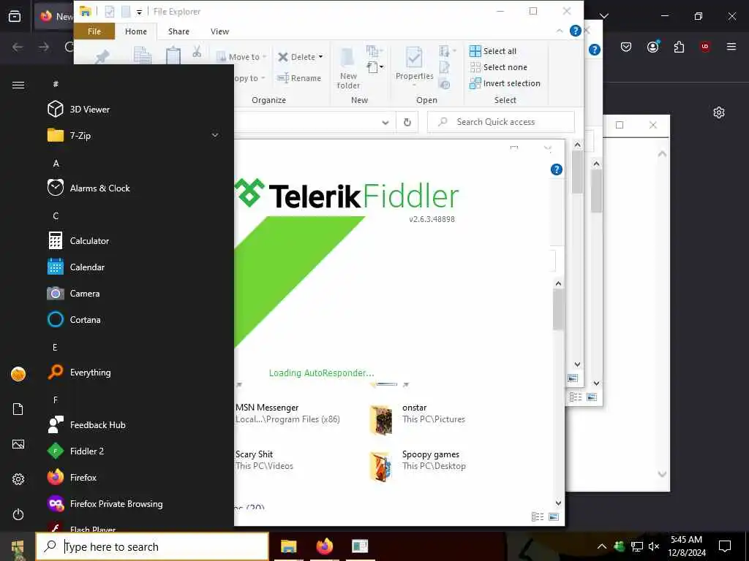Screen dimensions: 749x561
Task: Expand the 7-Zip folder chevron
Action: [x=215, y=135]
